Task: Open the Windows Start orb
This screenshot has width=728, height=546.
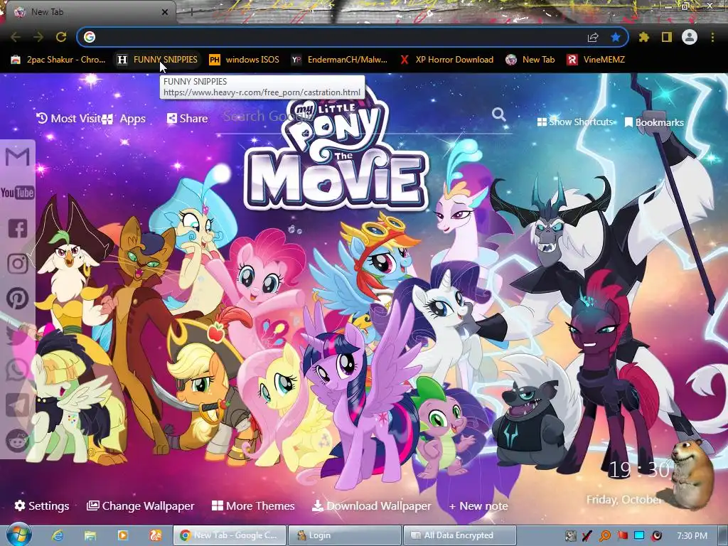Action: (18, 535)
